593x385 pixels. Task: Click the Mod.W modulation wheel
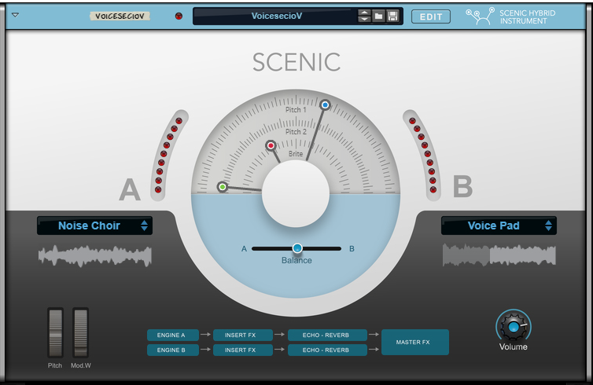tap(80, 332)
